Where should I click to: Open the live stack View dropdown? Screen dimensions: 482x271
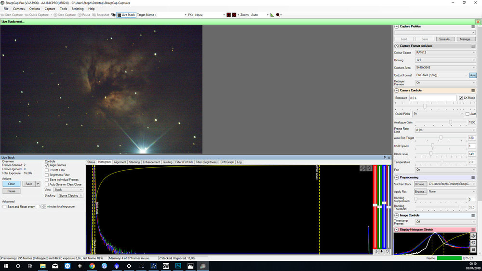(68, 190)
